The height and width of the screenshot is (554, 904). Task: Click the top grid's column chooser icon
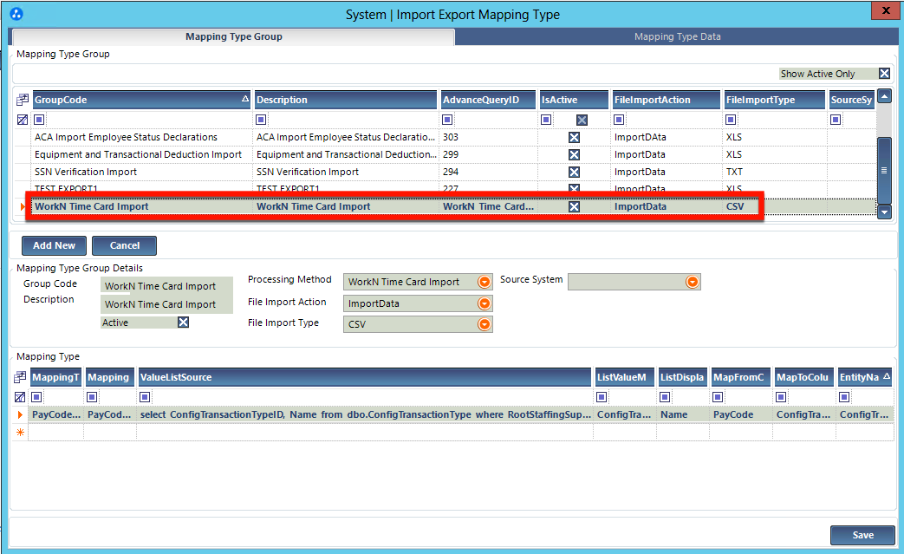(23, 100)
